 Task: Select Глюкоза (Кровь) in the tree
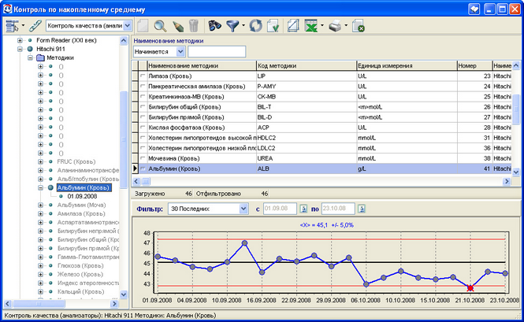pos(80,266)
